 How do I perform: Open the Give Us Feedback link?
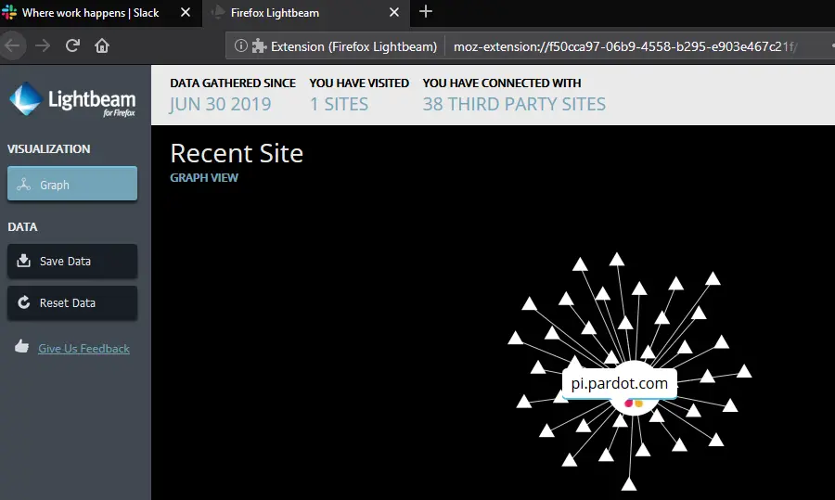coord(83,348)
